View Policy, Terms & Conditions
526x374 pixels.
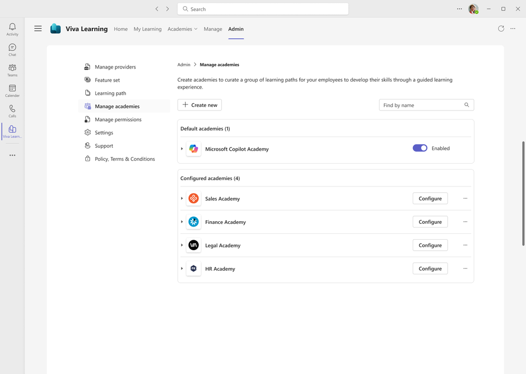coord(126,159)
